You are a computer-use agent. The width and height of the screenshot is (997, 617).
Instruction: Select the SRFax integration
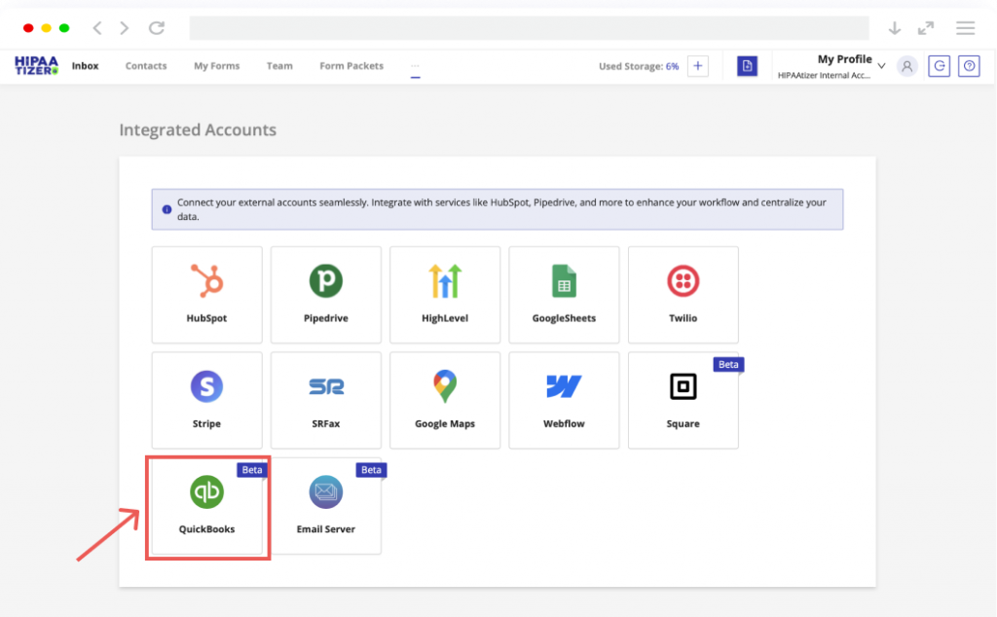(325, 400)
